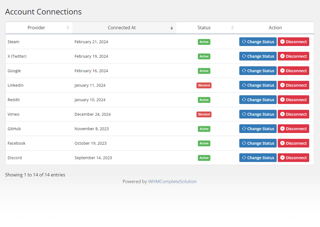320x227 pixels.
Task: Disconnect the GitHub account
Action: (293, 129)
